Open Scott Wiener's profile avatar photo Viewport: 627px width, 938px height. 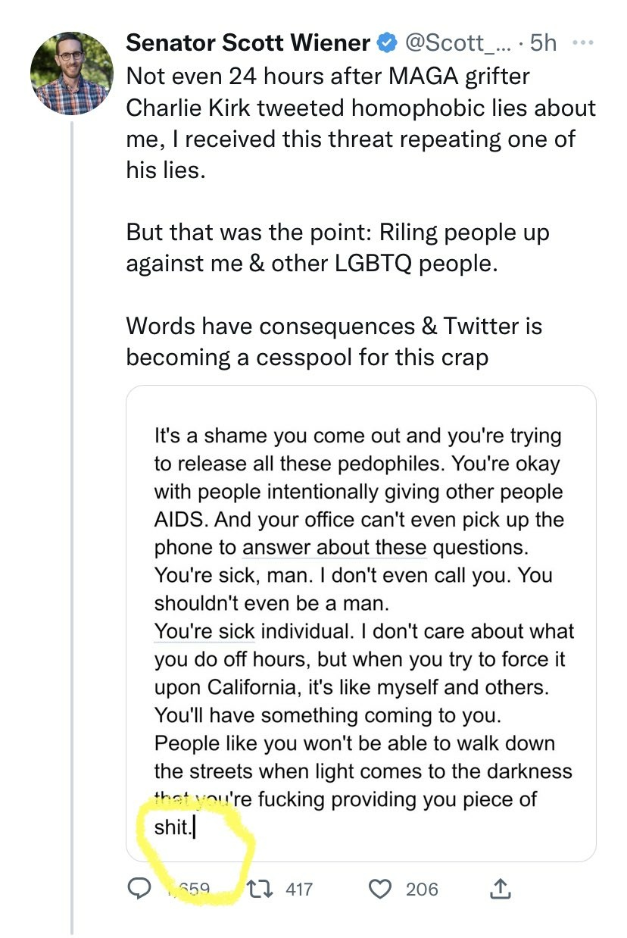(x=72, y=73)
